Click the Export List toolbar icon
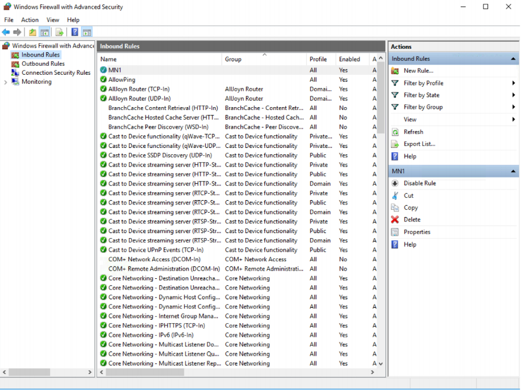The height and width of the screenshot is (390, 521). coord(60,32)
